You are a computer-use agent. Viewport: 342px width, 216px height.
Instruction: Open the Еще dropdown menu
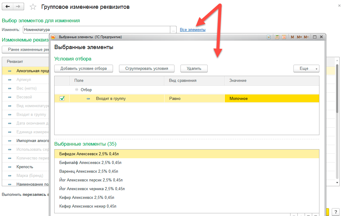[306, 69]
